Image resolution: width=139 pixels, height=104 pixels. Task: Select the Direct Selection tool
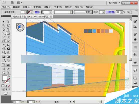click(x=8, y=22)
